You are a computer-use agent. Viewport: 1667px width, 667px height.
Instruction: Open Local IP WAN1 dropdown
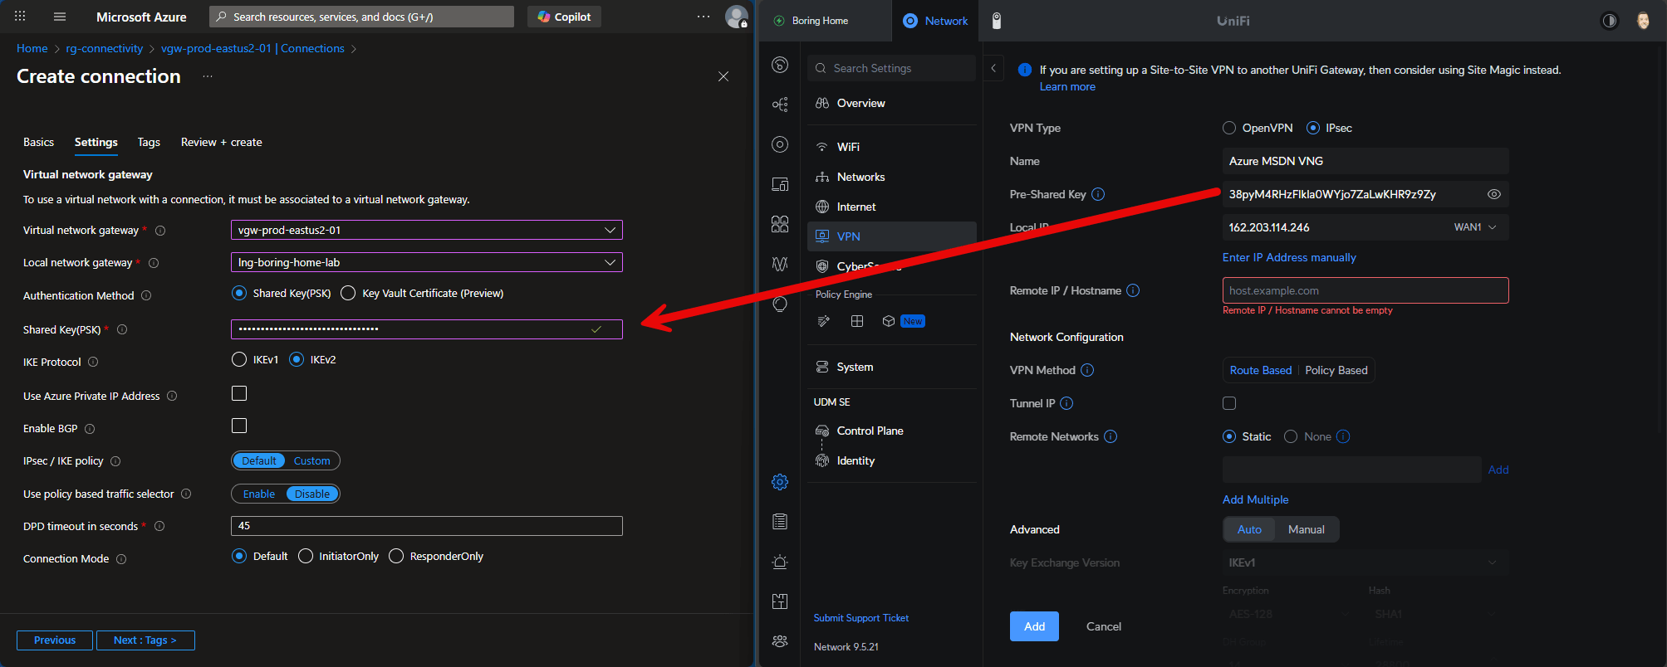pos(1475,227)
